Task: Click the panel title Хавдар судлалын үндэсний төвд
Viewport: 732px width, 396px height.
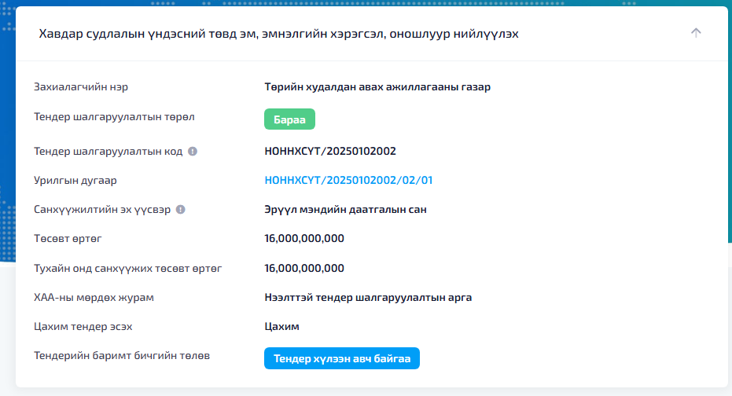Action: click(x=278, y=34)
